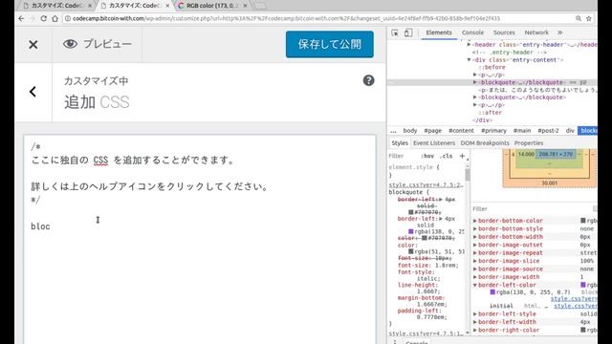The image size is (612, 344).
Task: Open the Sources DevTools tab
Action: [504, 32]
